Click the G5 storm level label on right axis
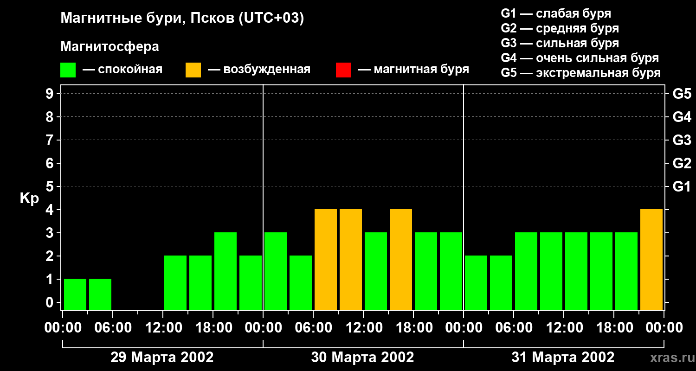The height and width of the screenshot is (371, 696). click(x=682, y=94)
